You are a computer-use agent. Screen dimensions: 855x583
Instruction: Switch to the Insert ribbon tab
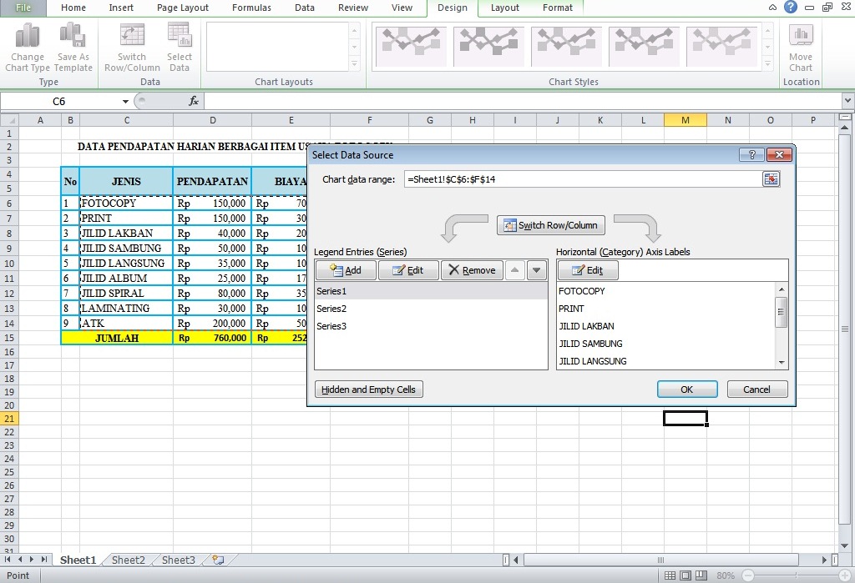pos(120,8)
